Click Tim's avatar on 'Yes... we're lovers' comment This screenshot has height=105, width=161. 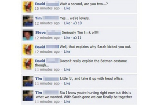pyautogui.click(x=28, y=21)
